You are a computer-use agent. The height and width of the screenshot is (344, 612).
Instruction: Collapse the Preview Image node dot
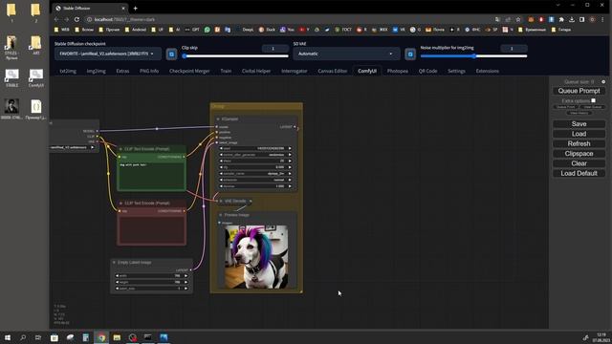coord(221,215)
